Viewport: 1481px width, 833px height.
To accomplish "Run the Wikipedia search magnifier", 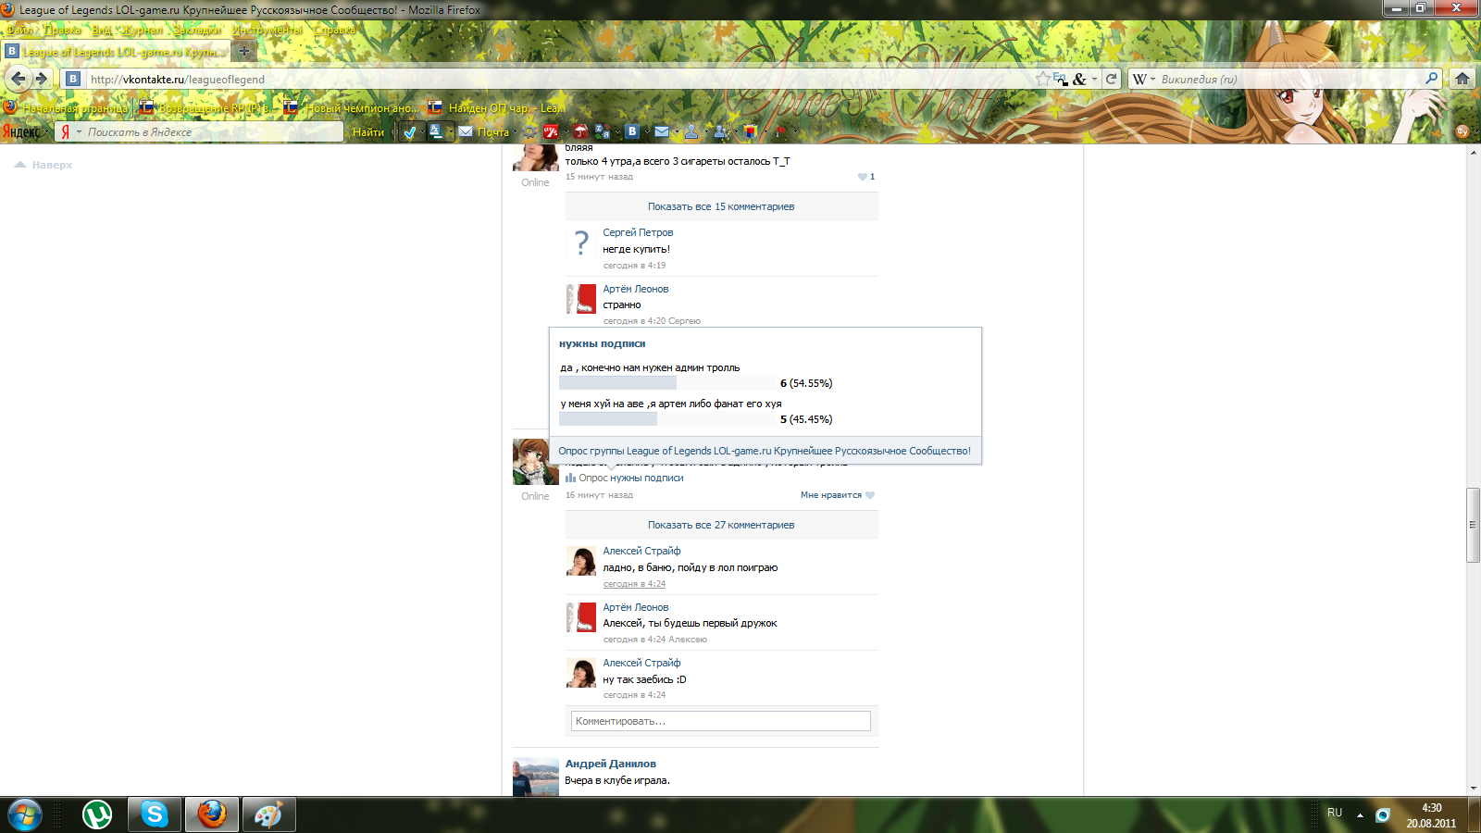I will [x=1431, y=79].
